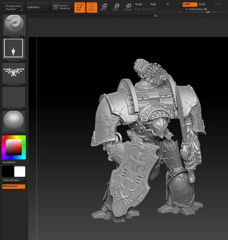The image size is (228, 240).
Task: Toggle the Alternate button
Action: click(14, 186)
